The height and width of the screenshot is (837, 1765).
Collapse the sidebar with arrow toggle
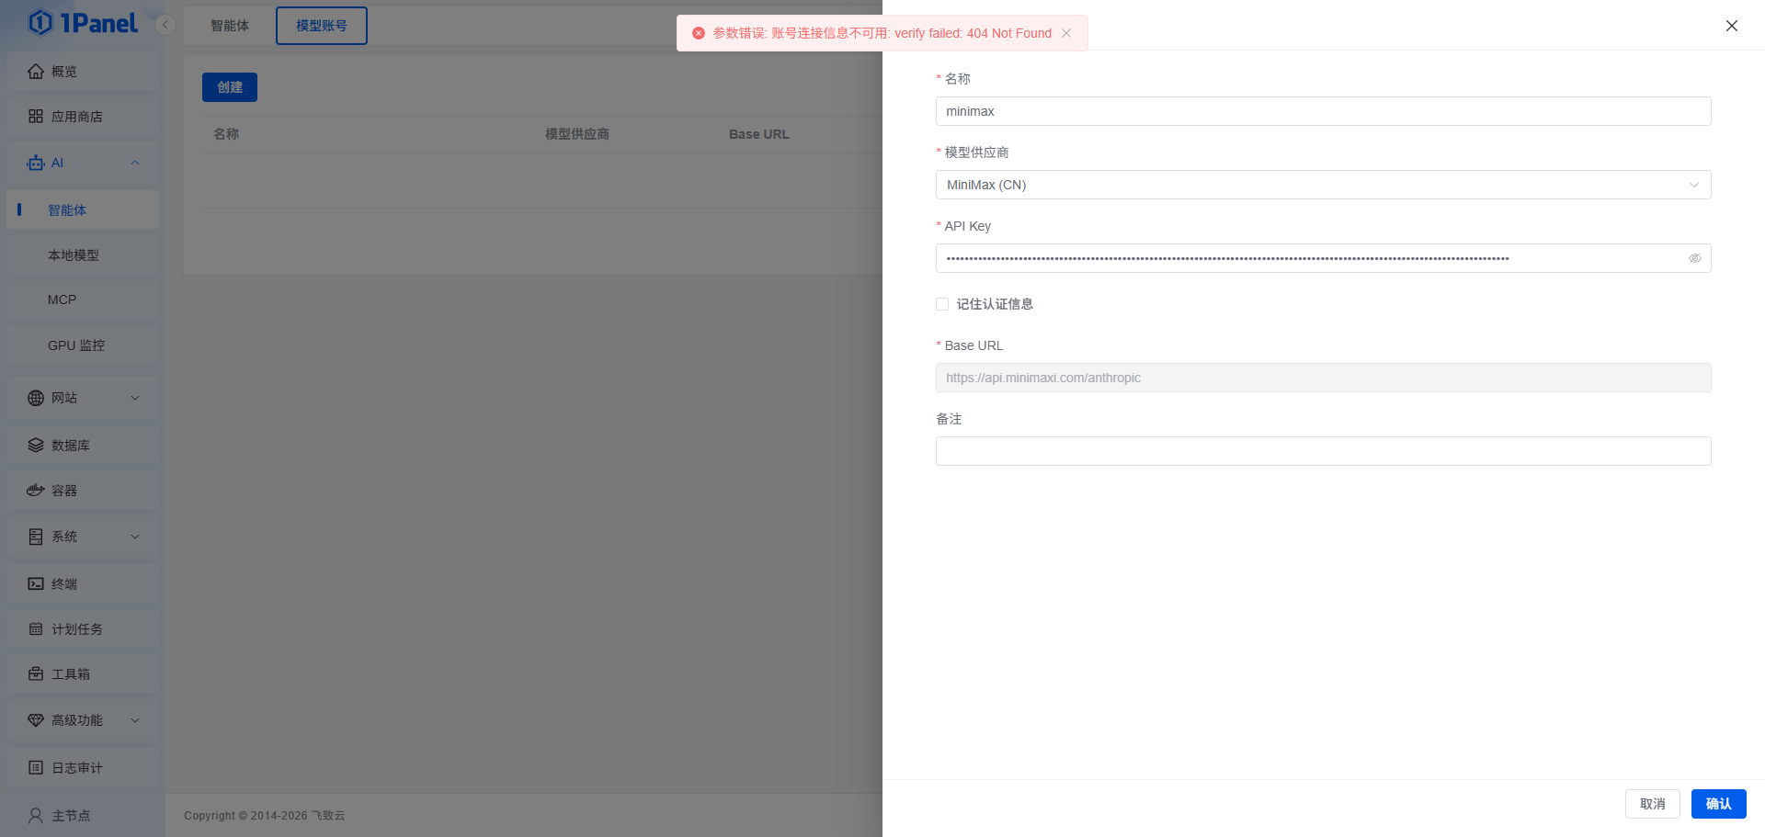(165, 25)
